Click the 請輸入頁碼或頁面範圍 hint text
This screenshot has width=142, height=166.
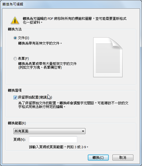tap(59, 147)
